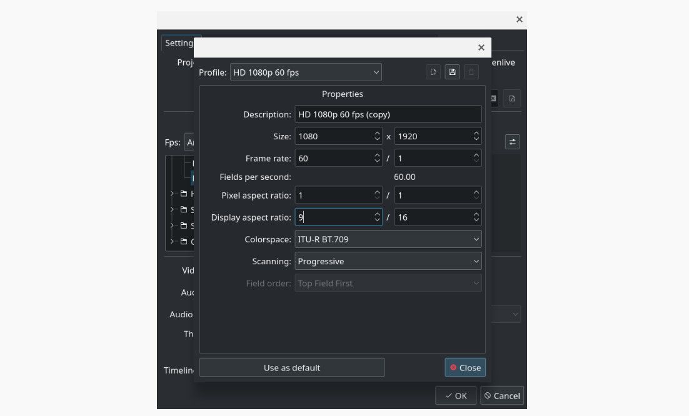Increase the Pixel aspect ratio numerator
This screenshot has height=416, width=689.
[377, 191]
